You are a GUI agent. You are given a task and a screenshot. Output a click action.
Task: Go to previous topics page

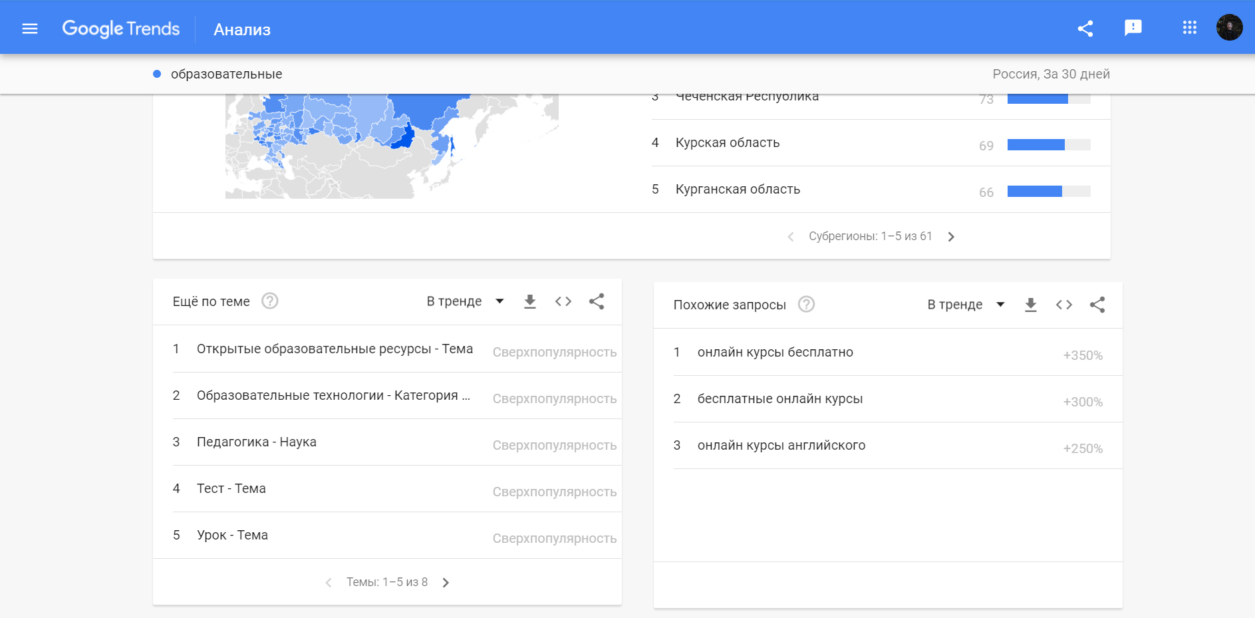(329, 583)
